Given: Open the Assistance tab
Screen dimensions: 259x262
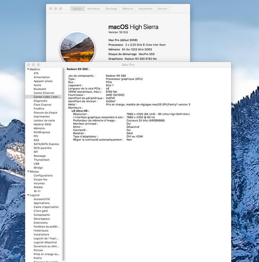Looking at the screenshot, I should pos(145,9).
